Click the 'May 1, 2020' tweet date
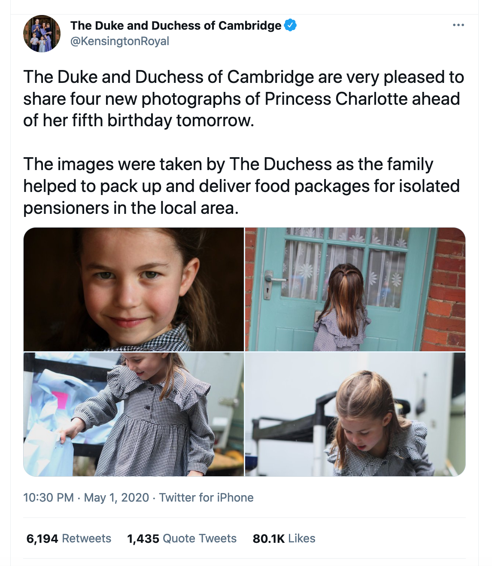Image resolution: width=492 pixels, height=566 pixels. click(x=116, y=498)
